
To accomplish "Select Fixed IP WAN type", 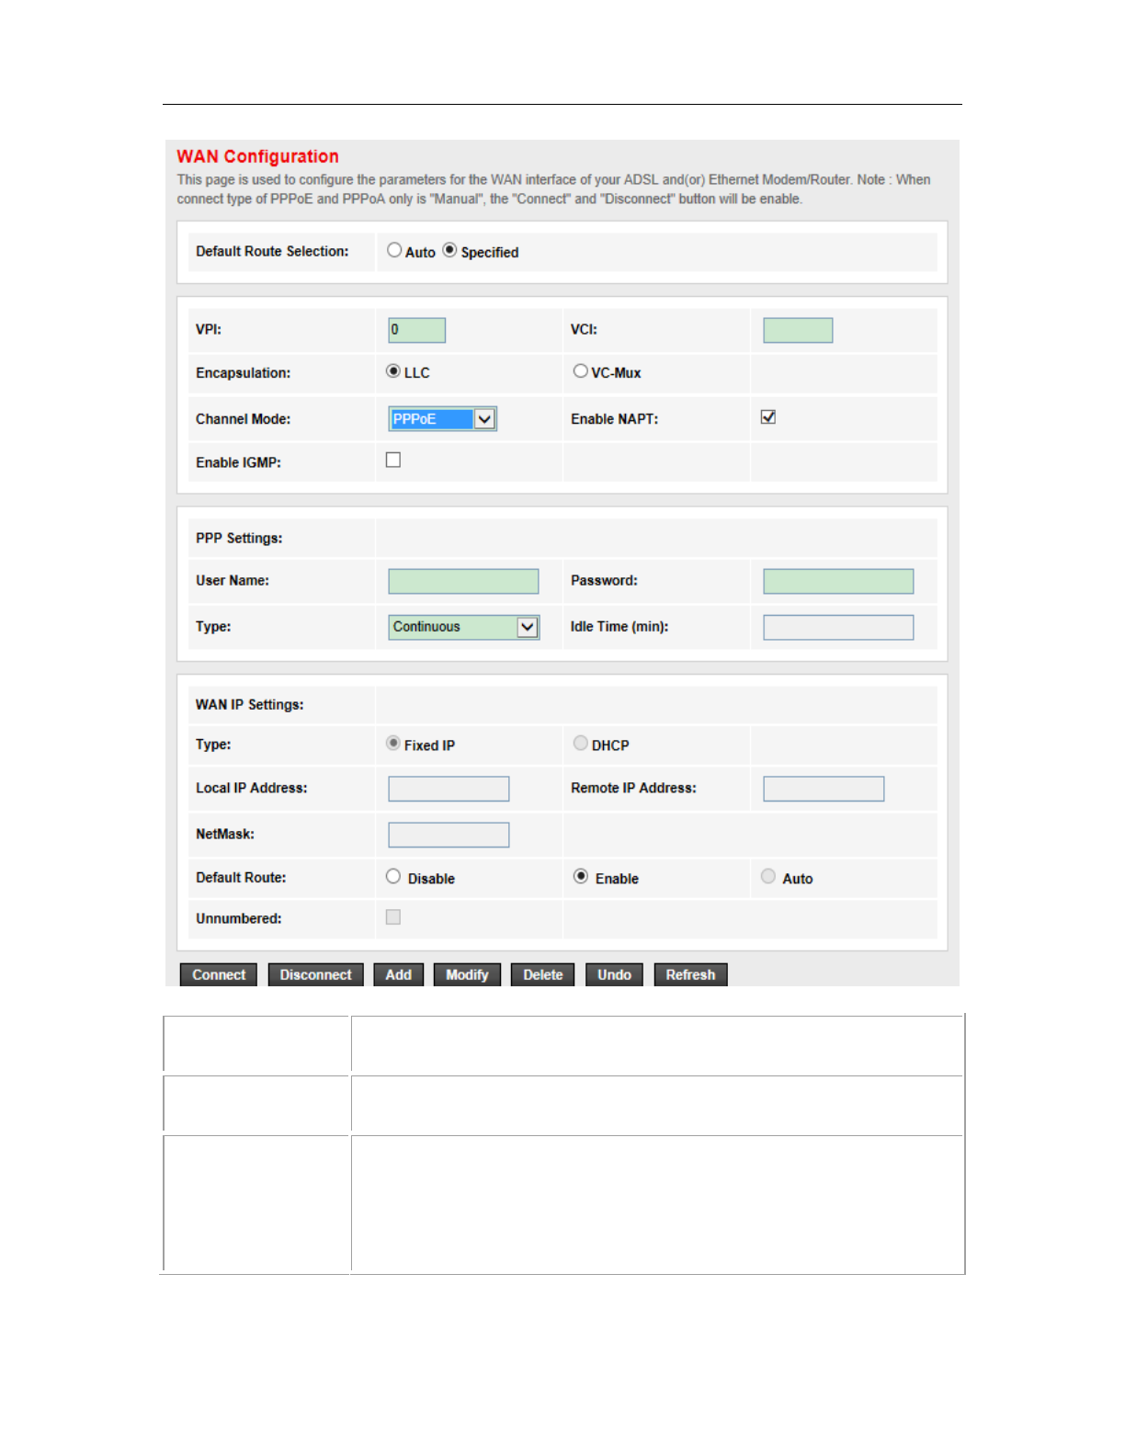I will tap(393, 743).
